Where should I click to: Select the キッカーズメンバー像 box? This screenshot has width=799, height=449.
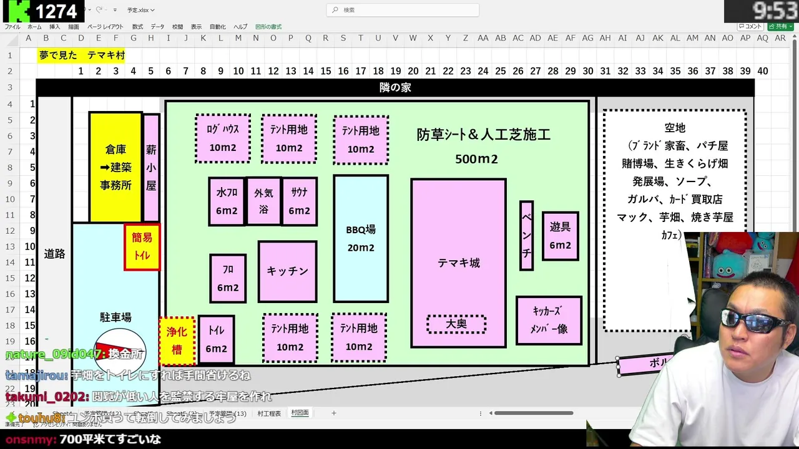(549, 321)
